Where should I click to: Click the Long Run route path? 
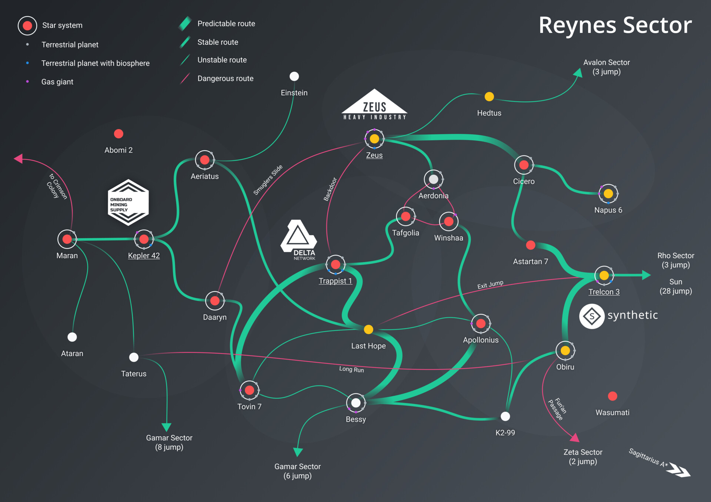click(351, 369)
